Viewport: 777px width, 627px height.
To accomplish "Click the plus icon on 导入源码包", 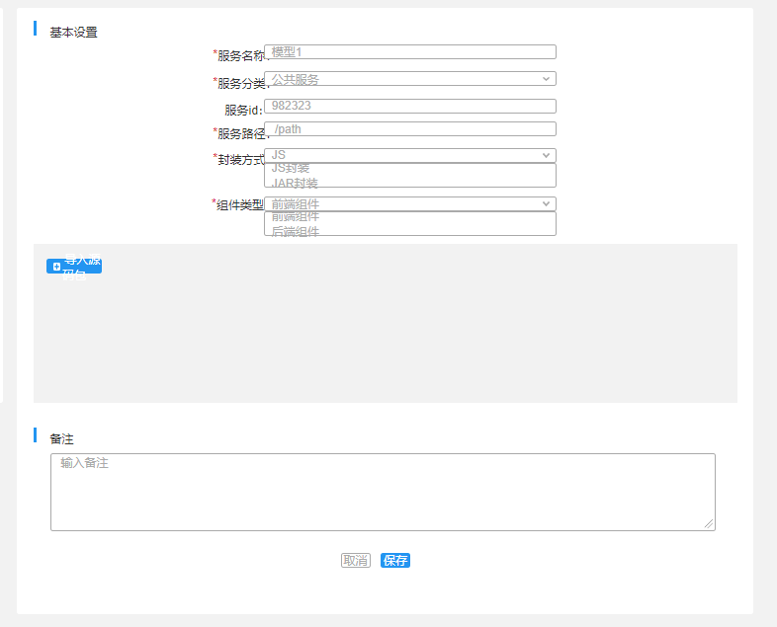I will (56, 267).
